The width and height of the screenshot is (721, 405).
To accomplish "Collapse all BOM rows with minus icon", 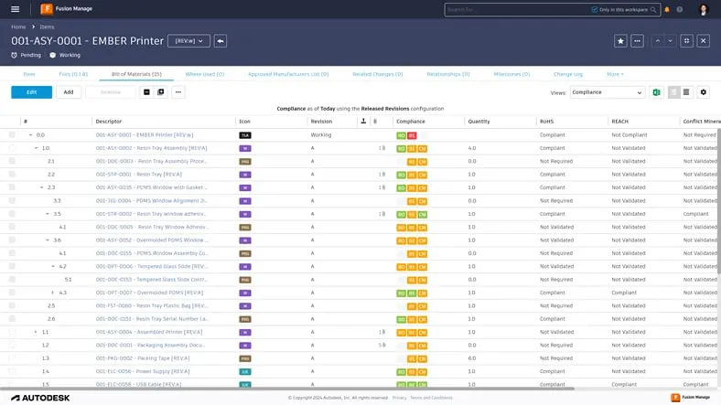I will (146, 92).
